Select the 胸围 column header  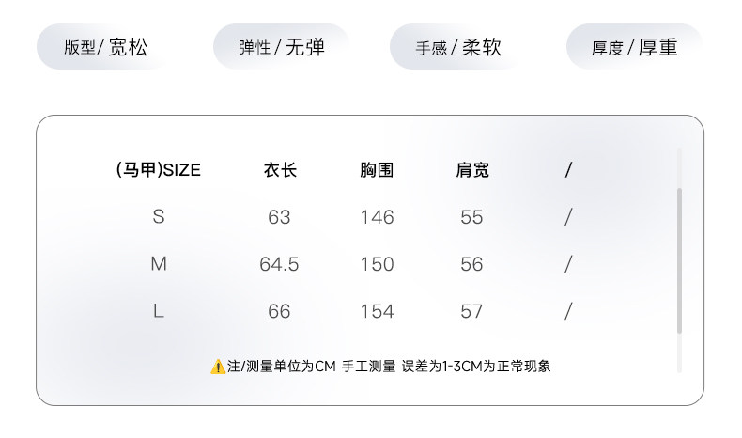pos(377,170)
